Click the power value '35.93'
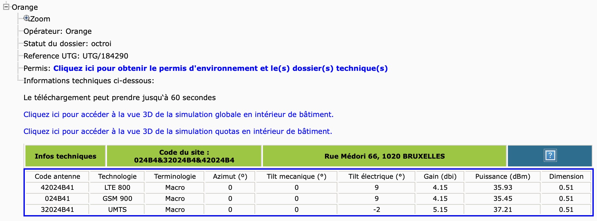597x221 pixels. click(x=503, y=188)
